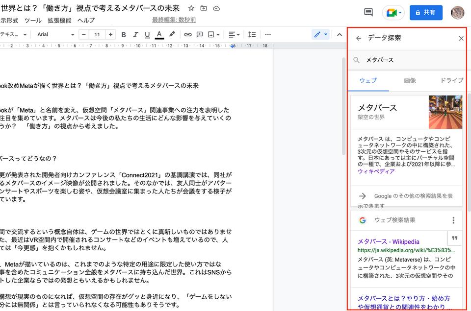View the 最終編集: 数秒前 edit history
The image size is (471, 311).
[x=174, y=20]
